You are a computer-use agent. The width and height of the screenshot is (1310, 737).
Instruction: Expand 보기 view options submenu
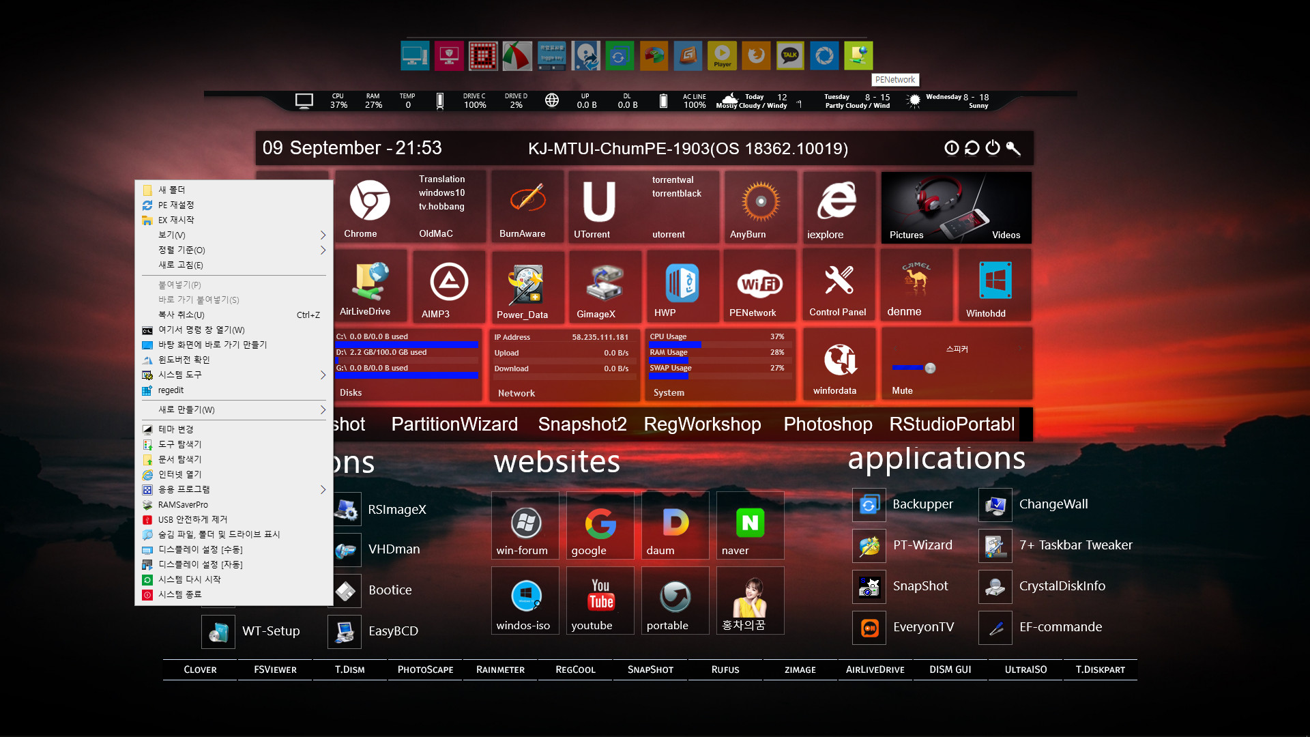(x=234, y=235)
